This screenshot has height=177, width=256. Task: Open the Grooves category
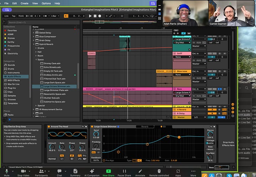tap(12, 100)
